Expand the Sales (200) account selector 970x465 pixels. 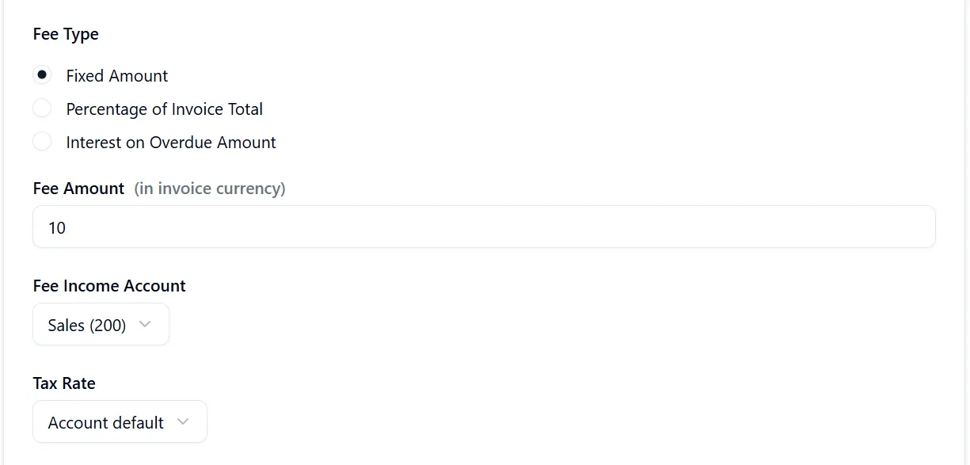pos(101,324)
